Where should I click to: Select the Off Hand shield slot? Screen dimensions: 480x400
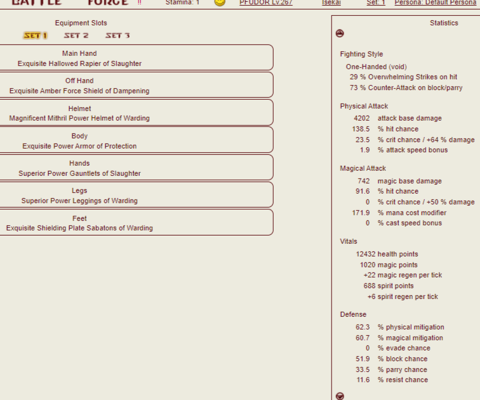click(136, 85)
